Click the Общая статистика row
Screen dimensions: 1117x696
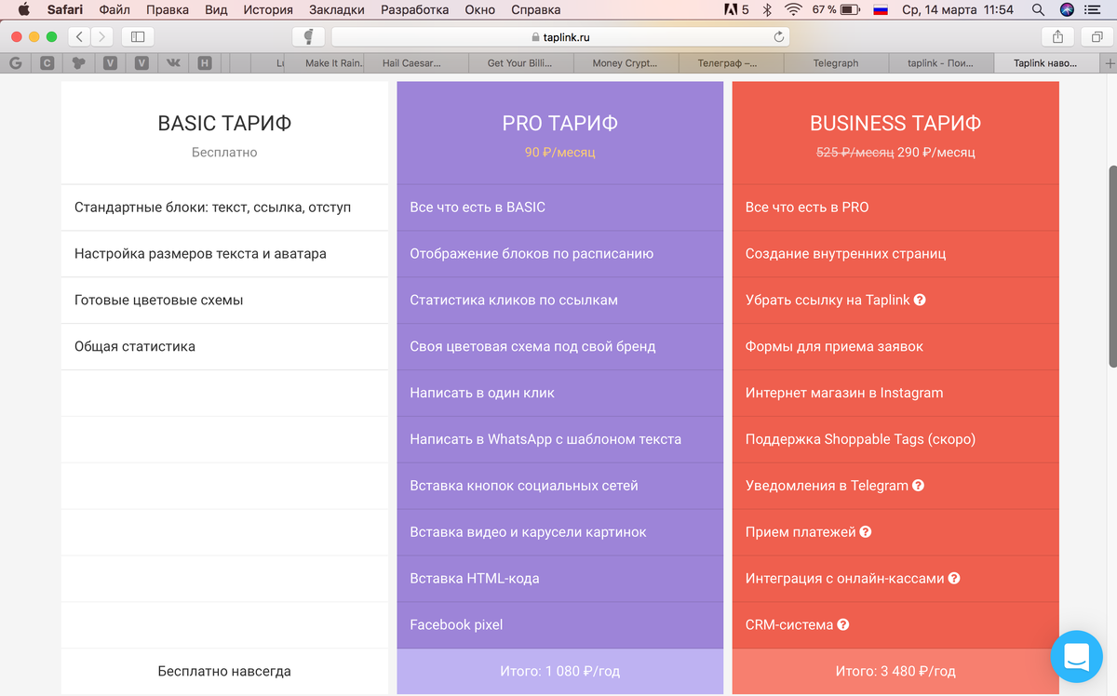pyautogui.click(x=224, y=346)
